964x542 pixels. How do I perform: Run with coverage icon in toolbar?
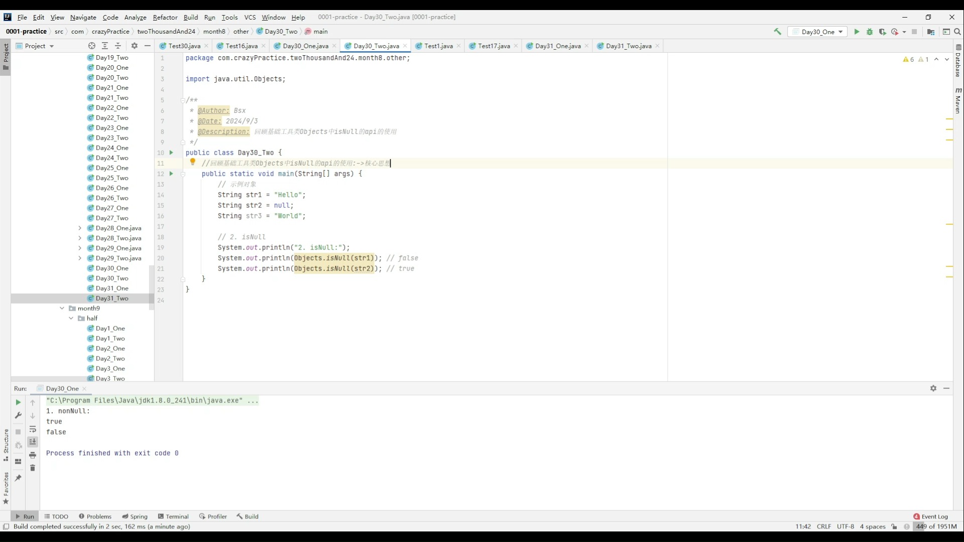click(x=882, y=32)
